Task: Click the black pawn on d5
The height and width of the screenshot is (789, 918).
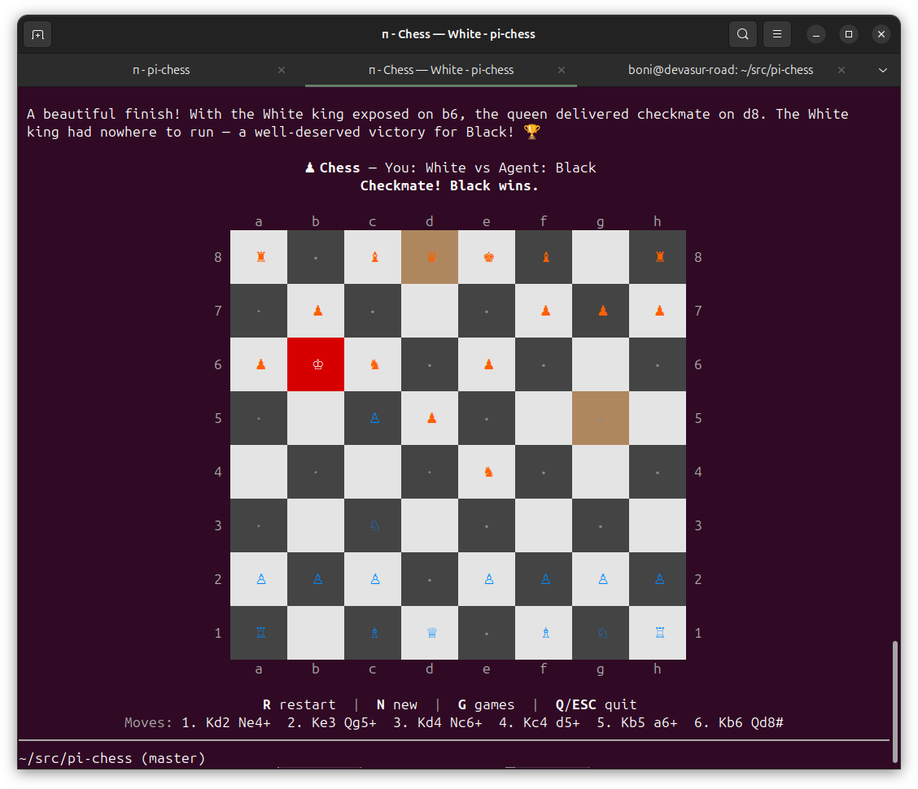Action: coord(430,418)
